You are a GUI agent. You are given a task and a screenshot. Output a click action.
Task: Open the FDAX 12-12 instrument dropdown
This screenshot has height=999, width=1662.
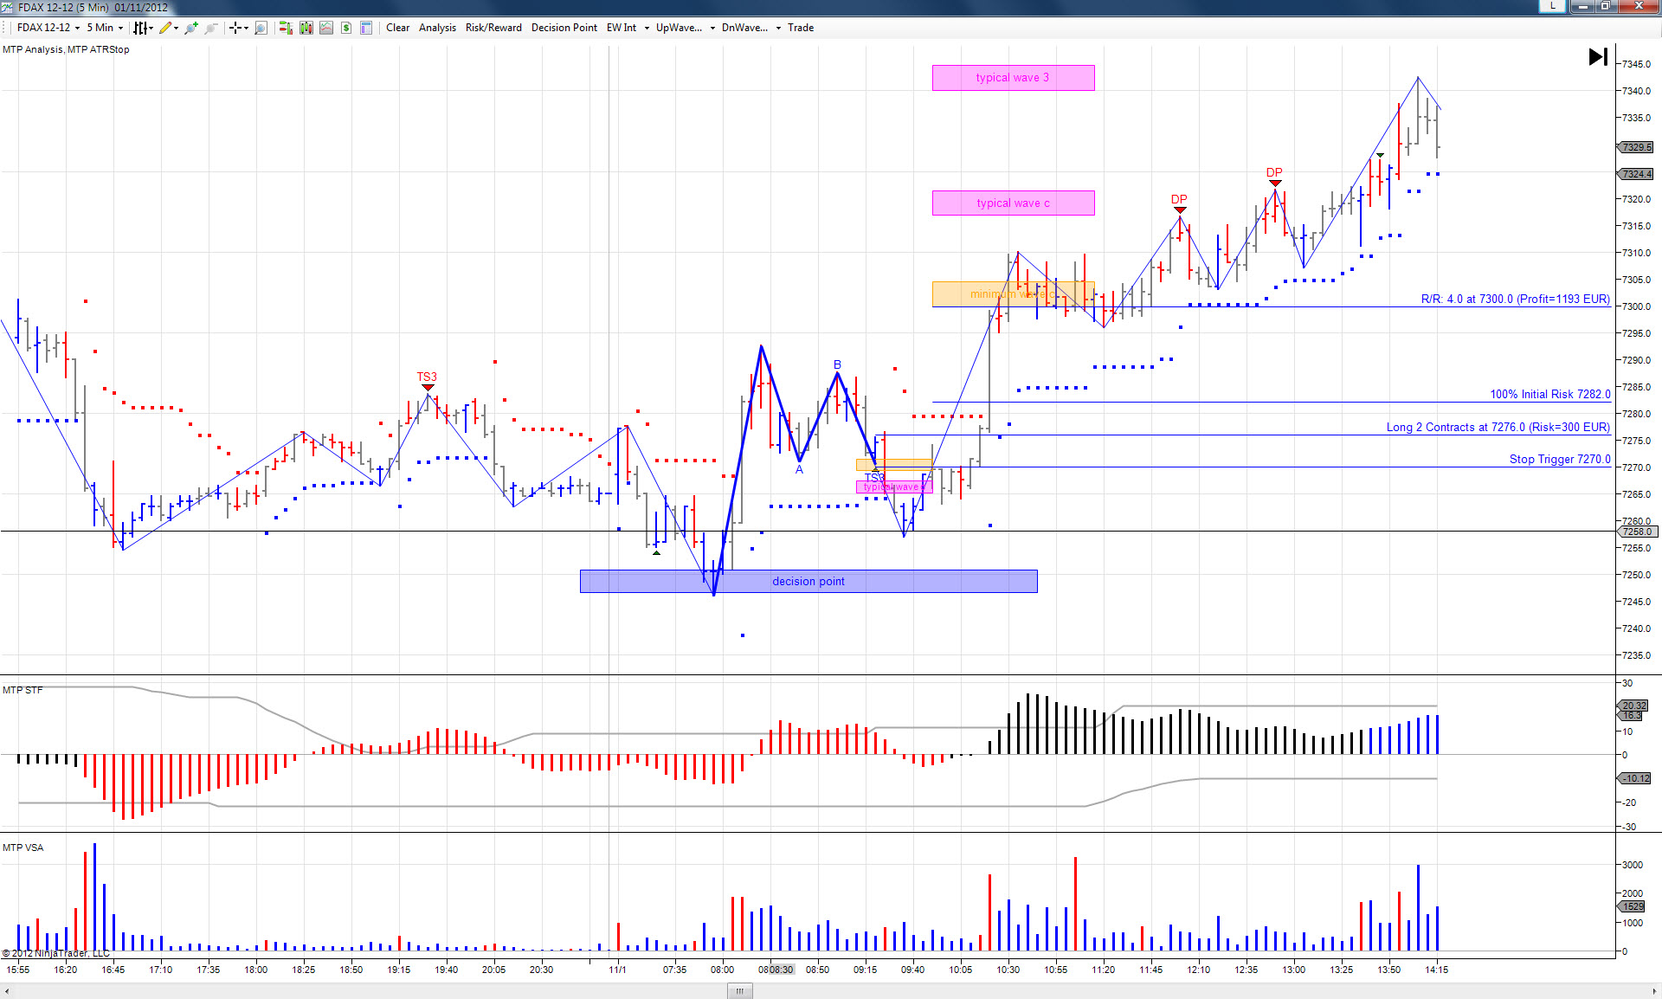point(48,28)
